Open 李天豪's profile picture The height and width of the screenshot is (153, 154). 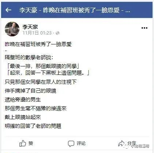point(12,29)
